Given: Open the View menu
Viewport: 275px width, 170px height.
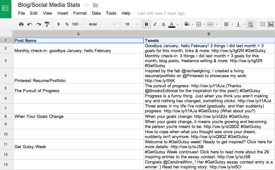Looking at the screenshot, I should coord(47,13).
